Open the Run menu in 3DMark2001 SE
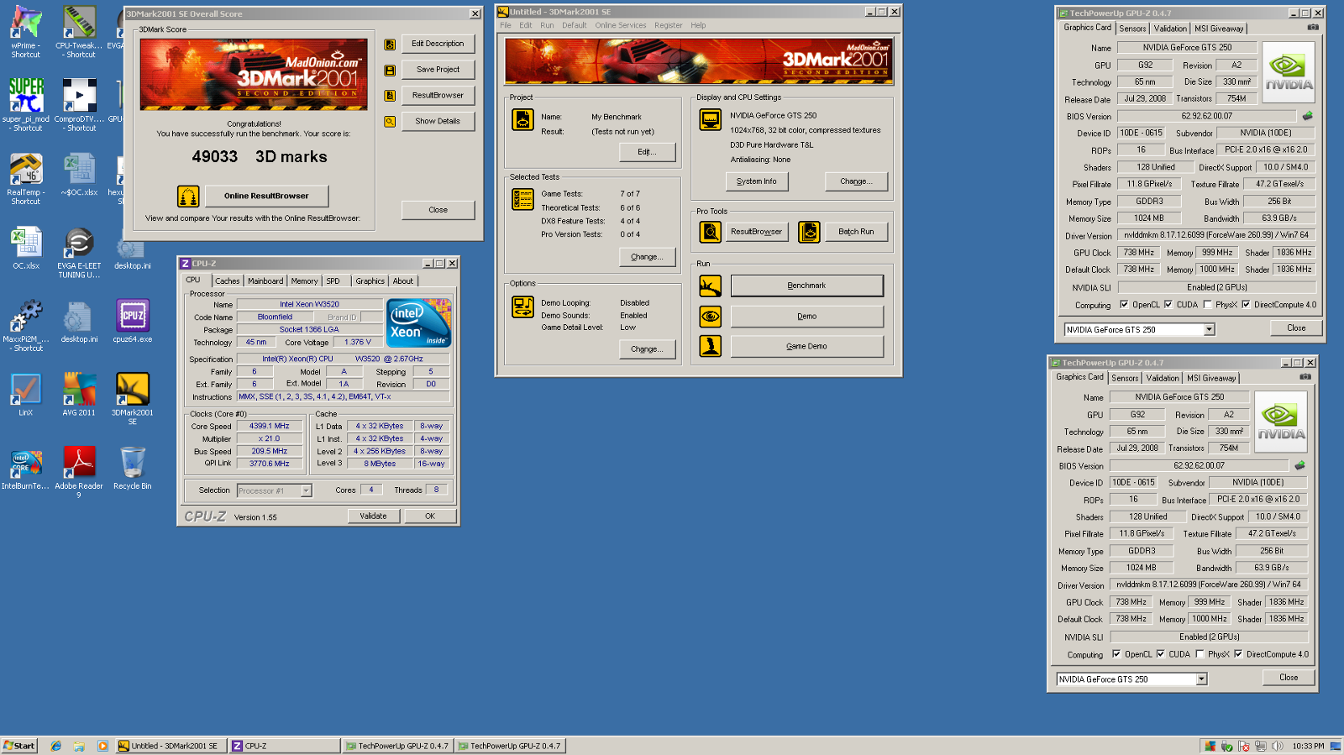 (x=547, y=25)
